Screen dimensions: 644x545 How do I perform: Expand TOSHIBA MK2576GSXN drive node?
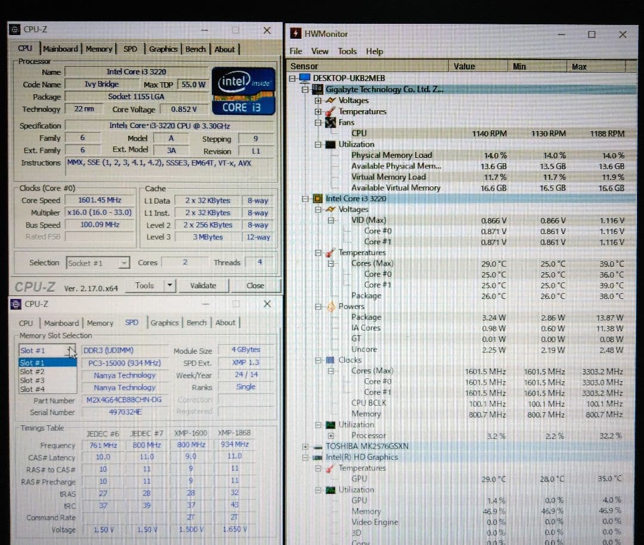click(x=305, y=447)
